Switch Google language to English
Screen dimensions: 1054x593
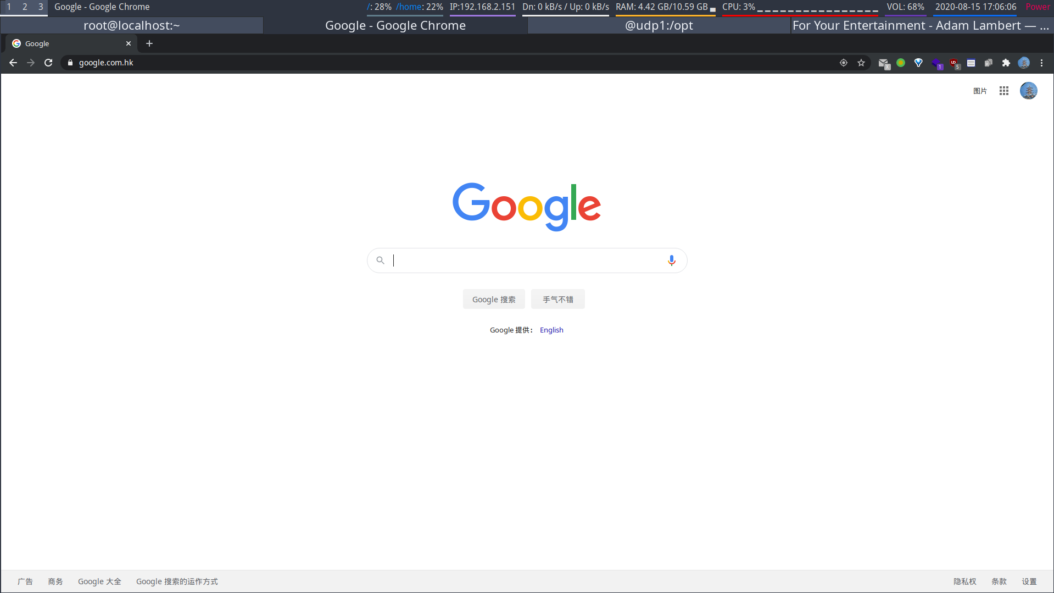[x=551, y=330]
